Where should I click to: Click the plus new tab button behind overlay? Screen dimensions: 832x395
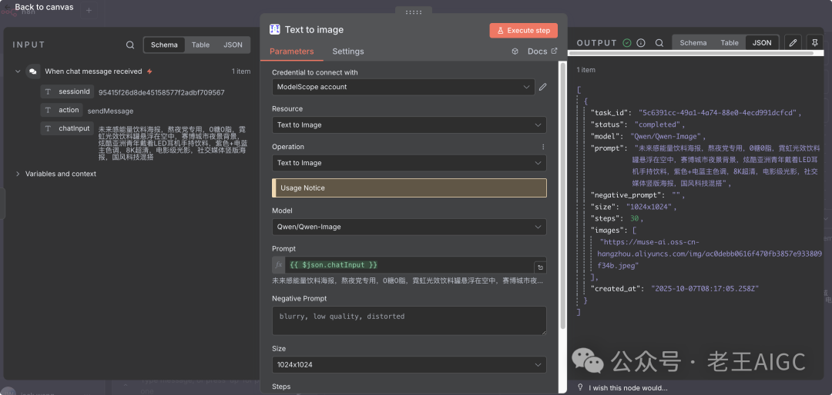click(x=89, y=10)
